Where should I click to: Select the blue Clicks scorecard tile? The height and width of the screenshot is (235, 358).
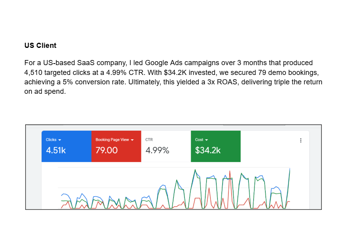tap(66, 146)
